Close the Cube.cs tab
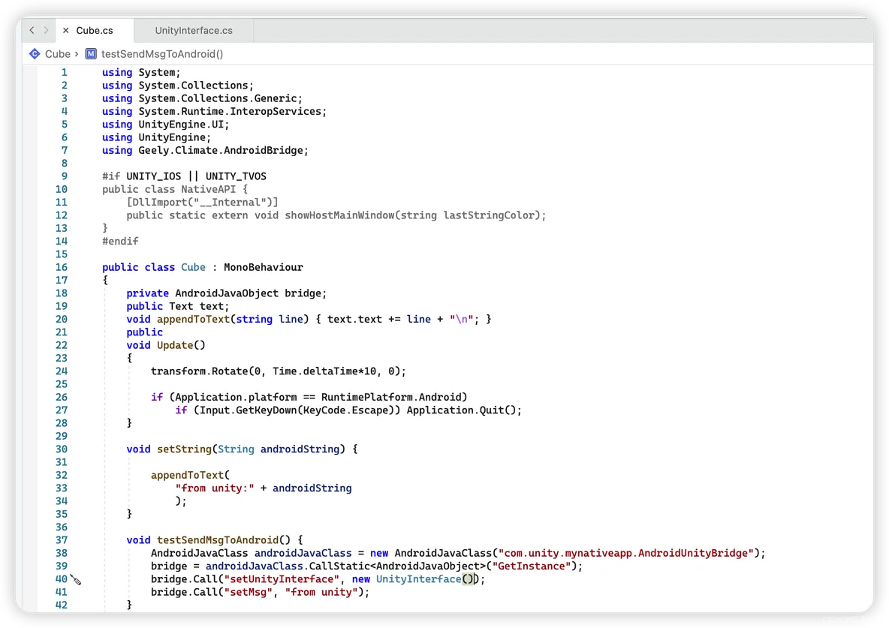The width and height of the screenshot is (889, 628). (x=66, y=31)
